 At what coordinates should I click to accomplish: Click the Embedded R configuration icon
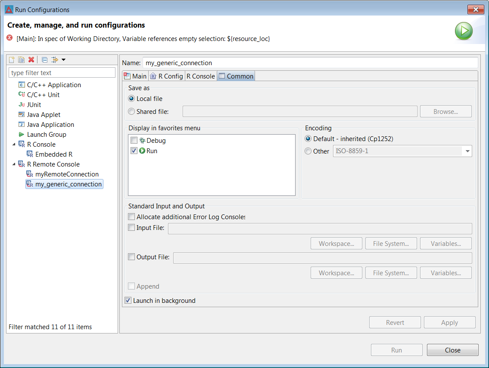point(30,154)
